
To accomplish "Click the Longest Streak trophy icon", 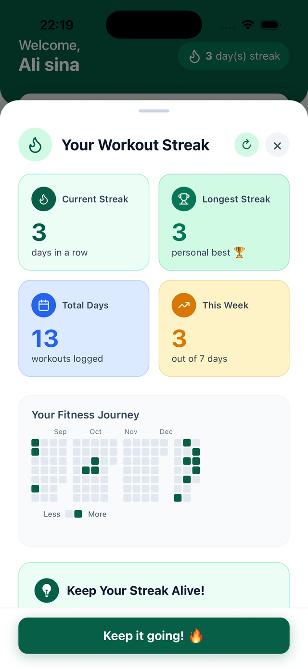I will point(184,199).
